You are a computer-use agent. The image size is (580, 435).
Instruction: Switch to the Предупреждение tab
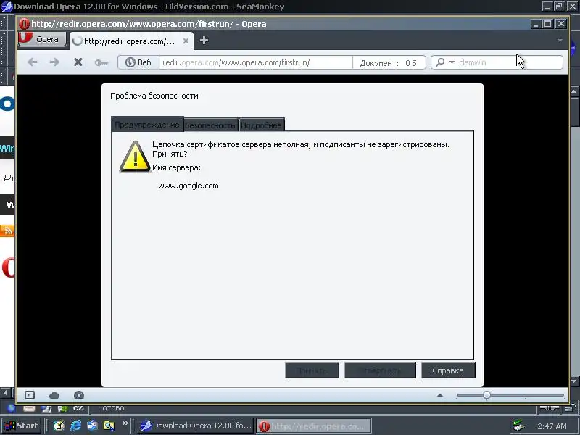[x=147, y=125]
